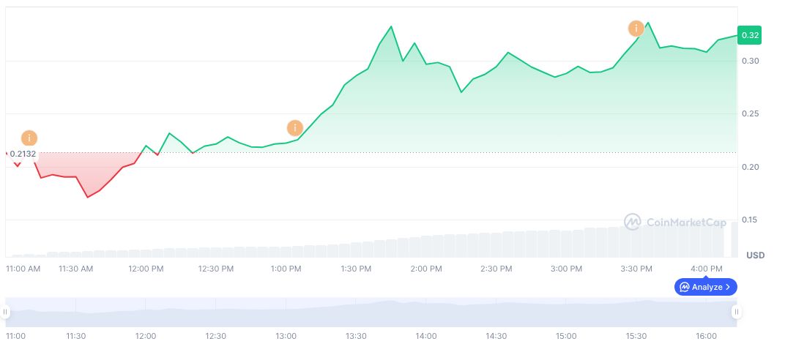Viewport: 785px width, 344px height.
Task: Open the info marker near 1:00 PM
Action: pos(294,128)
